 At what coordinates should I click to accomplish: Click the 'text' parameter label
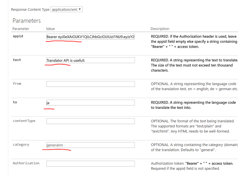point(17,60)
